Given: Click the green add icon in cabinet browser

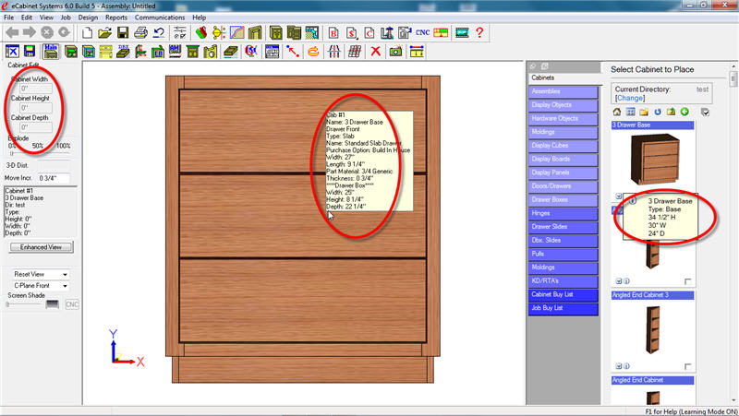Looking at the screenshot, I should 684,112.
